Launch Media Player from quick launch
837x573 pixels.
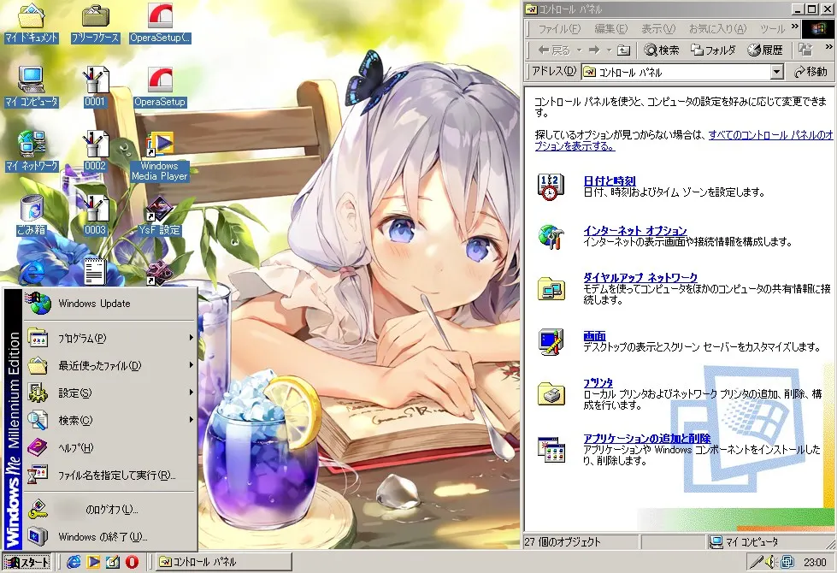[x=93, y=561]
